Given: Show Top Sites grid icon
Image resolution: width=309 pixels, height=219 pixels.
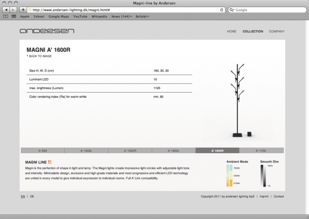Looking at the screenshot, I should (x=14, y=17).
